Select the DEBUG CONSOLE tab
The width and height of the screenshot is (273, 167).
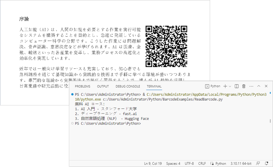pos(128,86)
